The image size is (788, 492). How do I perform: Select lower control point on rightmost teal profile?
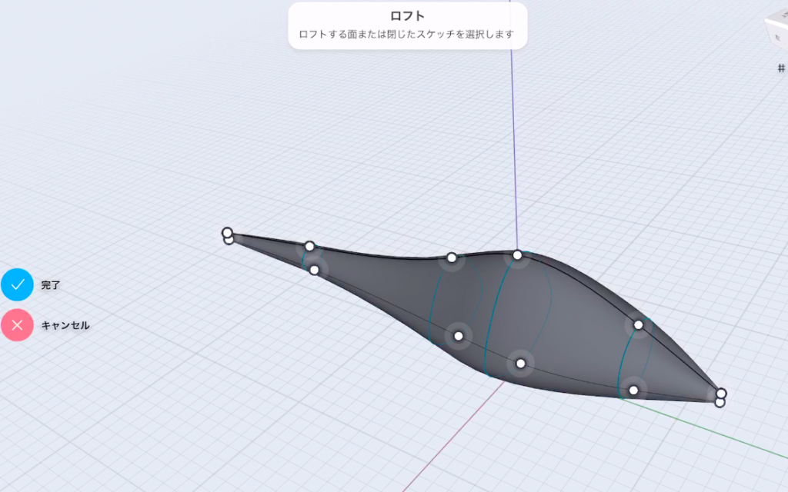[x=634, y=390]
